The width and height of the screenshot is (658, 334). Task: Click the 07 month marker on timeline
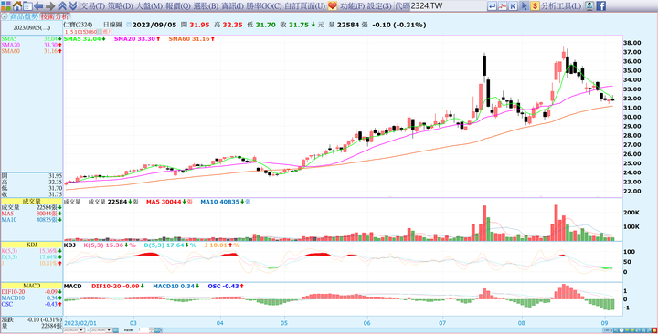pyautogui.click(x=443, y=323)
